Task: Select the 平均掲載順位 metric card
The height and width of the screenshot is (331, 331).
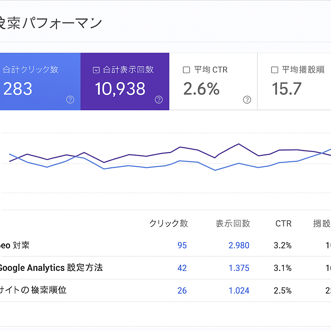Action: point(294,82)
